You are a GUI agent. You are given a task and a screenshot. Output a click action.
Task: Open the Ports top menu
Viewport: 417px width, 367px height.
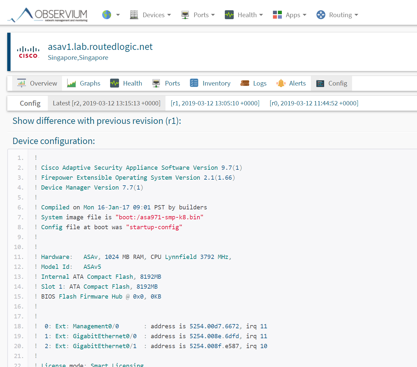(201, 15)
